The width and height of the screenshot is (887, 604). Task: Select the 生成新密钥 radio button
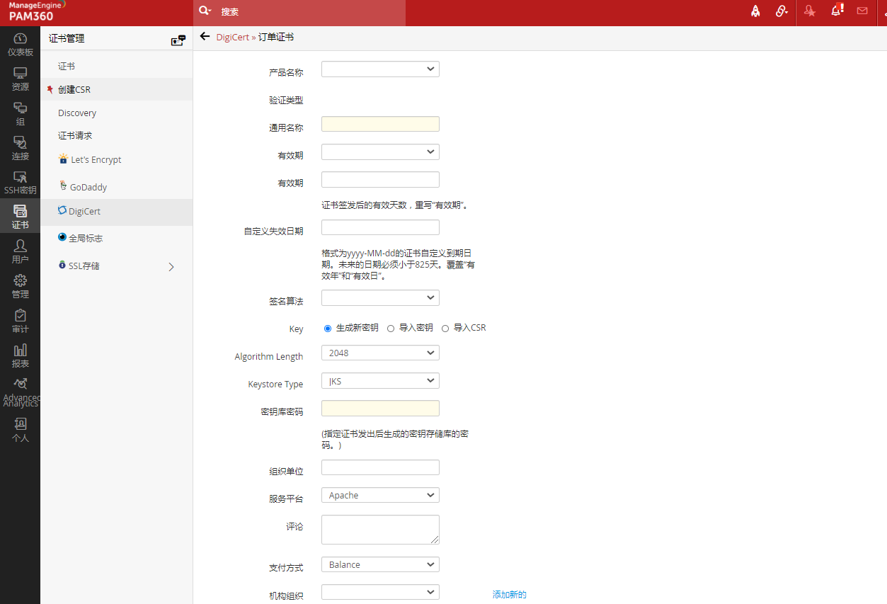pos(328,329)
